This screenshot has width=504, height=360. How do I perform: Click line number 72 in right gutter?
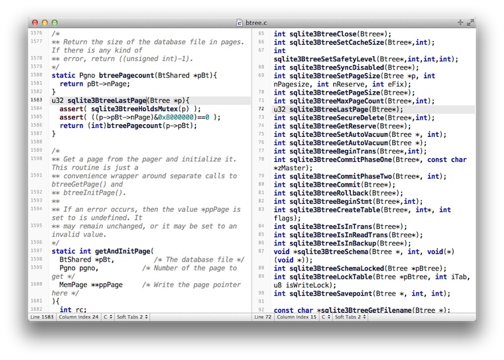pos(261,109)
